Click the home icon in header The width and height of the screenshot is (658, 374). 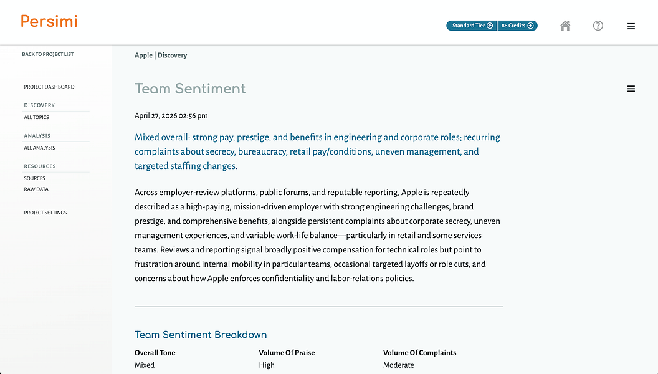point(565,26)
